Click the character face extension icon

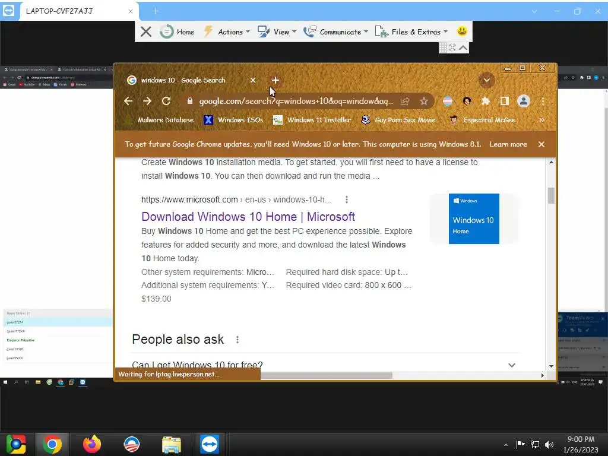pyautogui.click(x=467, y=101)
